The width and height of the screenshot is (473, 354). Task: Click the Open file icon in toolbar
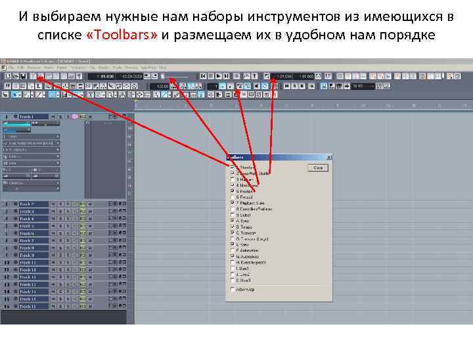(16, 77)
